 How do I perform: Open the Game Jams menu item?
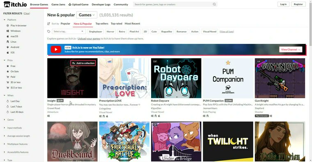[58, 5]
